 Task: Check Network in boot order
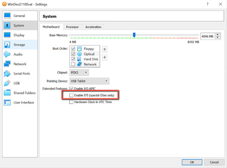(x=73, y=64)
